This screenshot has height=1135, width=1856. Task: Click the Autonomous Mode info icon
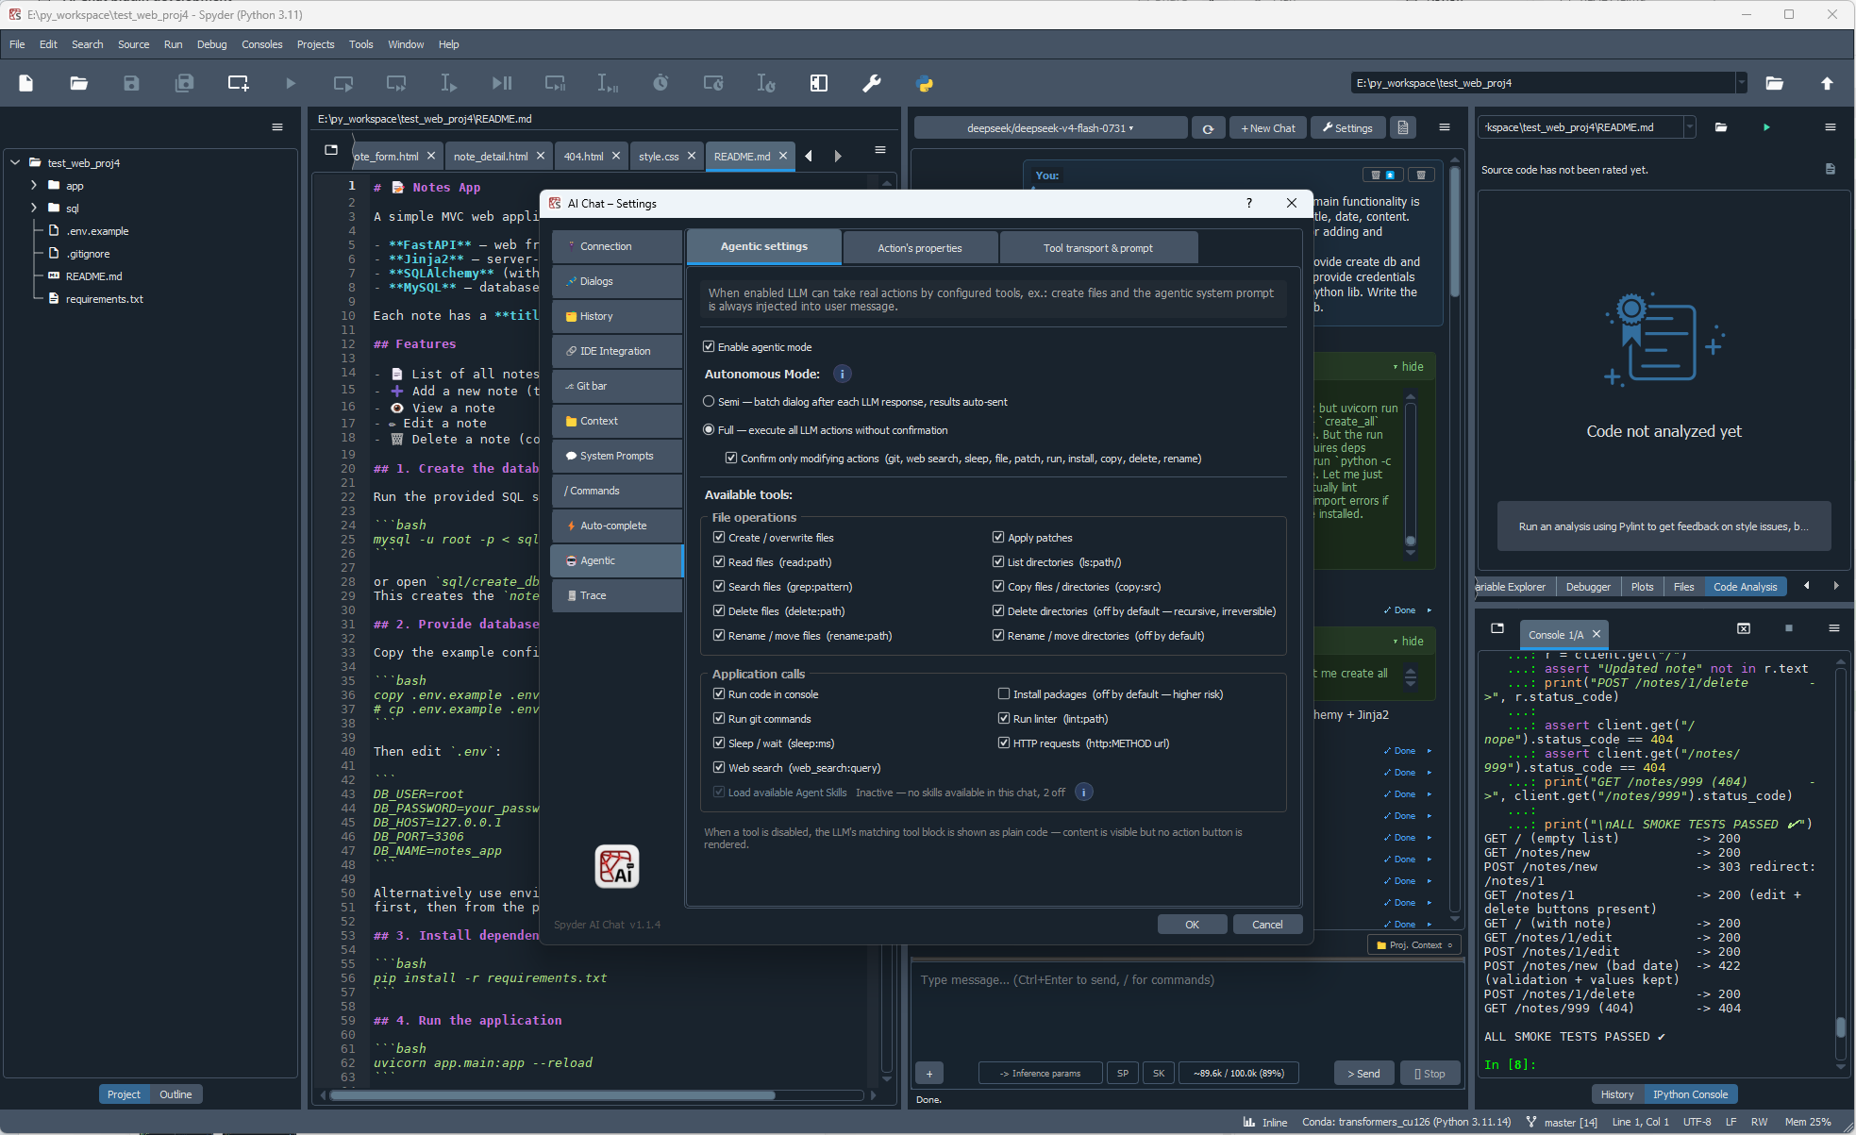[x=843, y=375]
